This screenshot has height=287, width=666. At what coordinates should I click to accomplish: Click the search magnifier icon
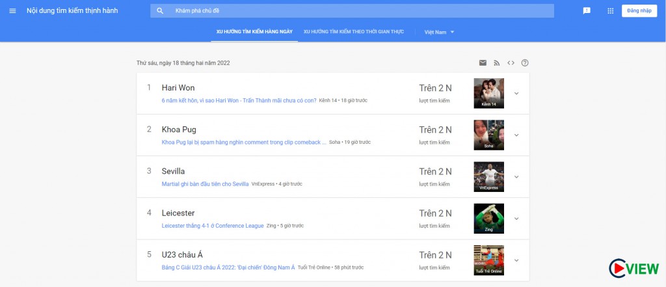(x=160, y=10)
